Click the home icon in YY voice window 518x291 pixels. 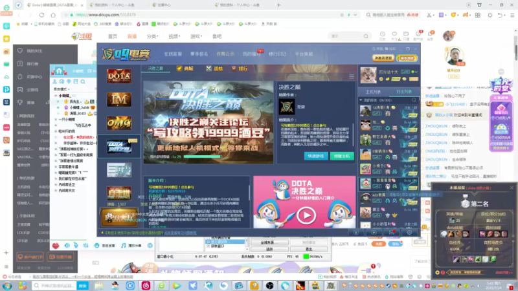59,71
